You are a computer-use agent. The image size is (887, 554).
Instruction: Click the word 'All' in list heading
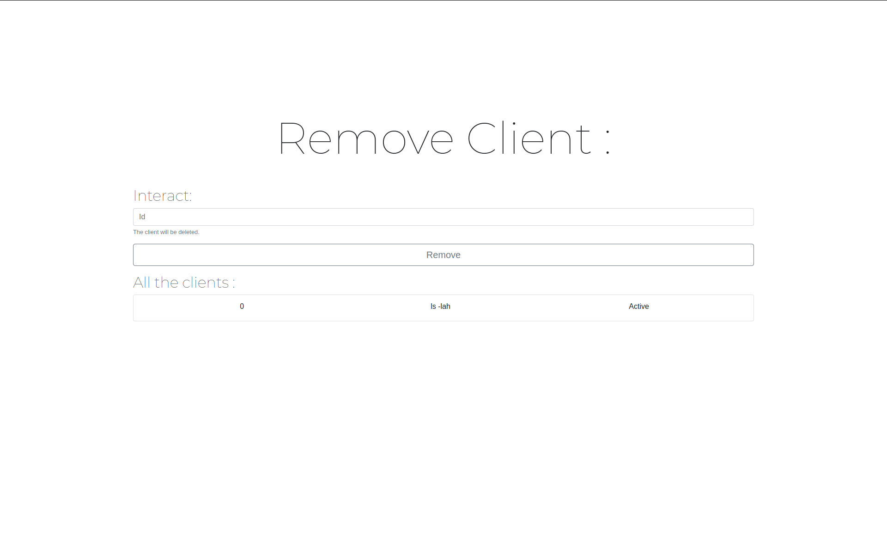(142, 283)
